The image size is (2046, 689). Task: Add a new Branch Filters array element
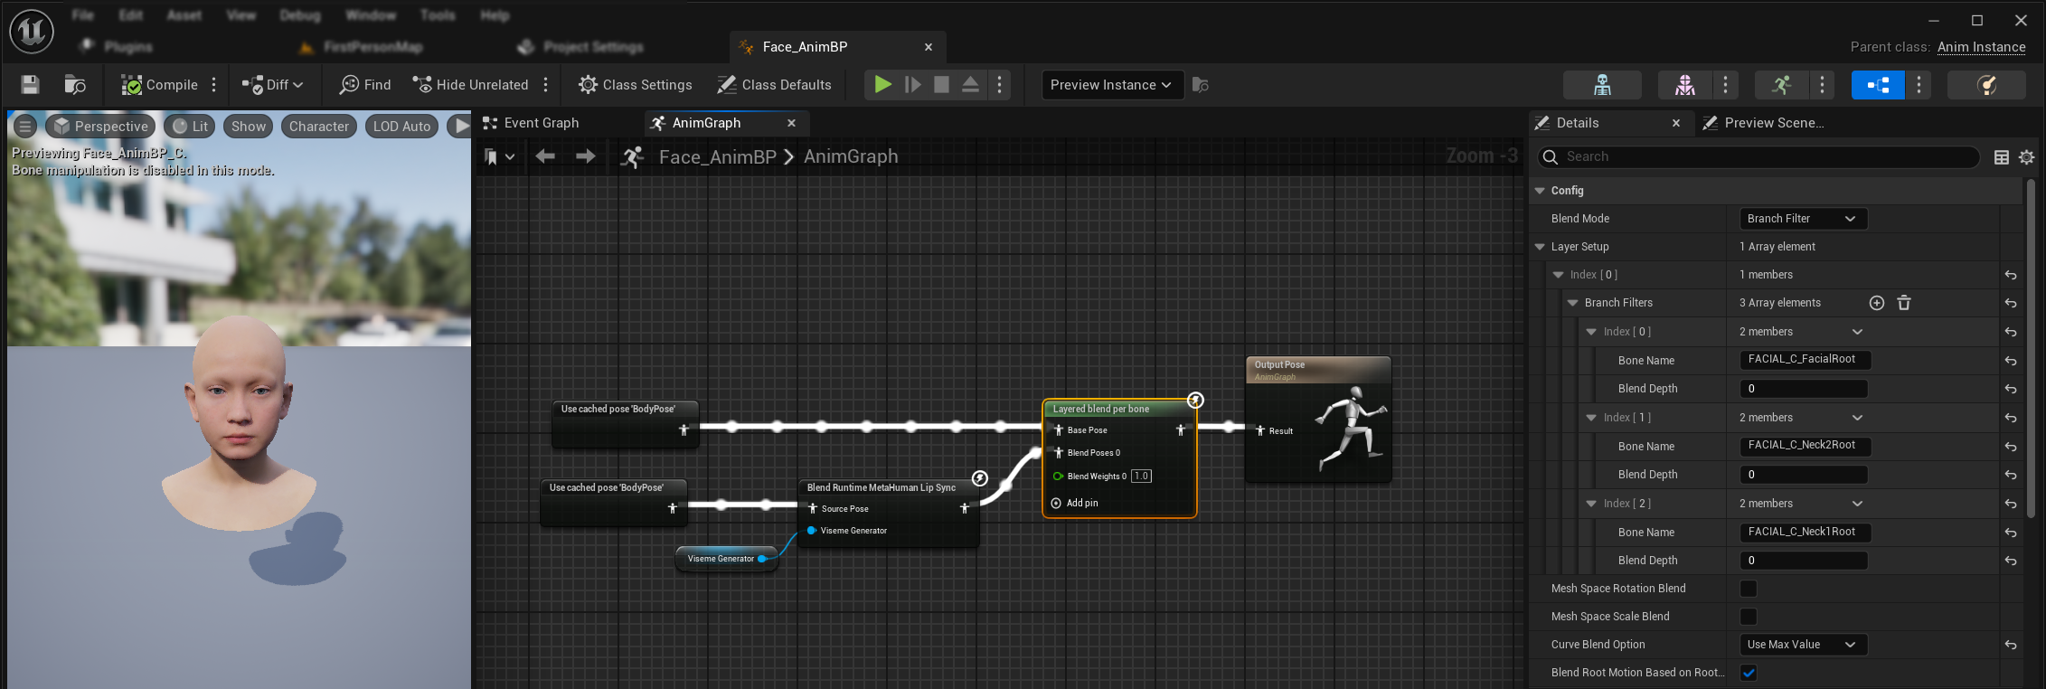click(1876, 303)
